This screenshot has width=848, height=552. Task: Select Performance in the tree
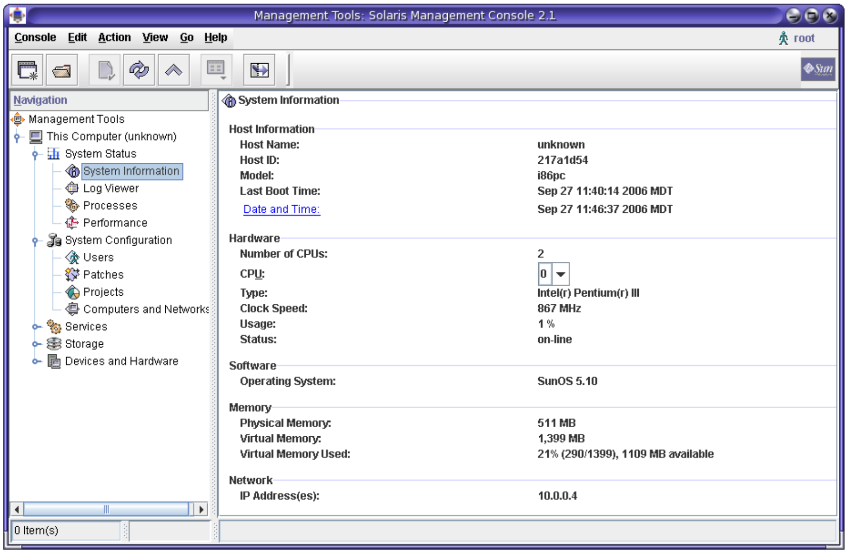pyautogui.click(x=115, y=223)
